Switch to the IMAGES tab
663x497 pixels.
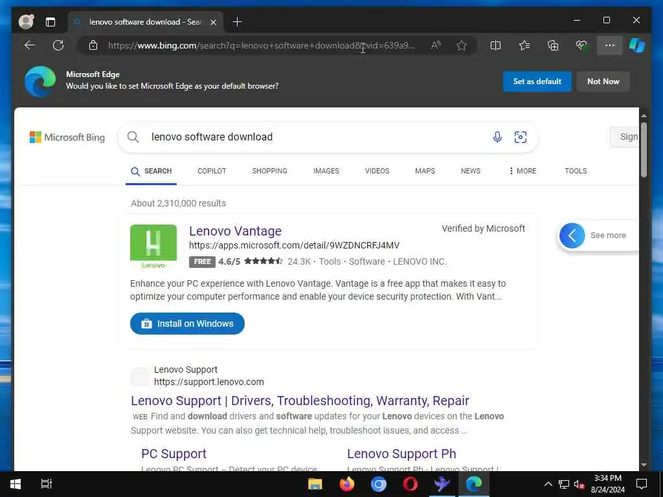pos(326,171)
